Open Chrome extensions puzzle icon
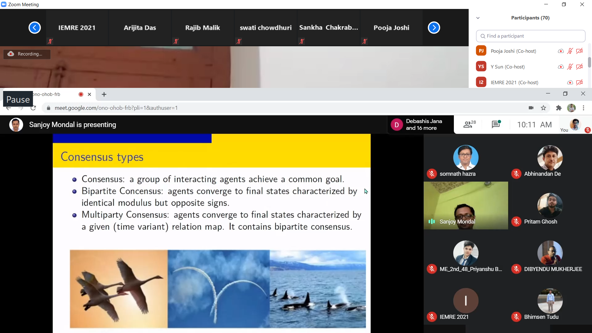Screen dimensions: 592x333 coord(559,108)
